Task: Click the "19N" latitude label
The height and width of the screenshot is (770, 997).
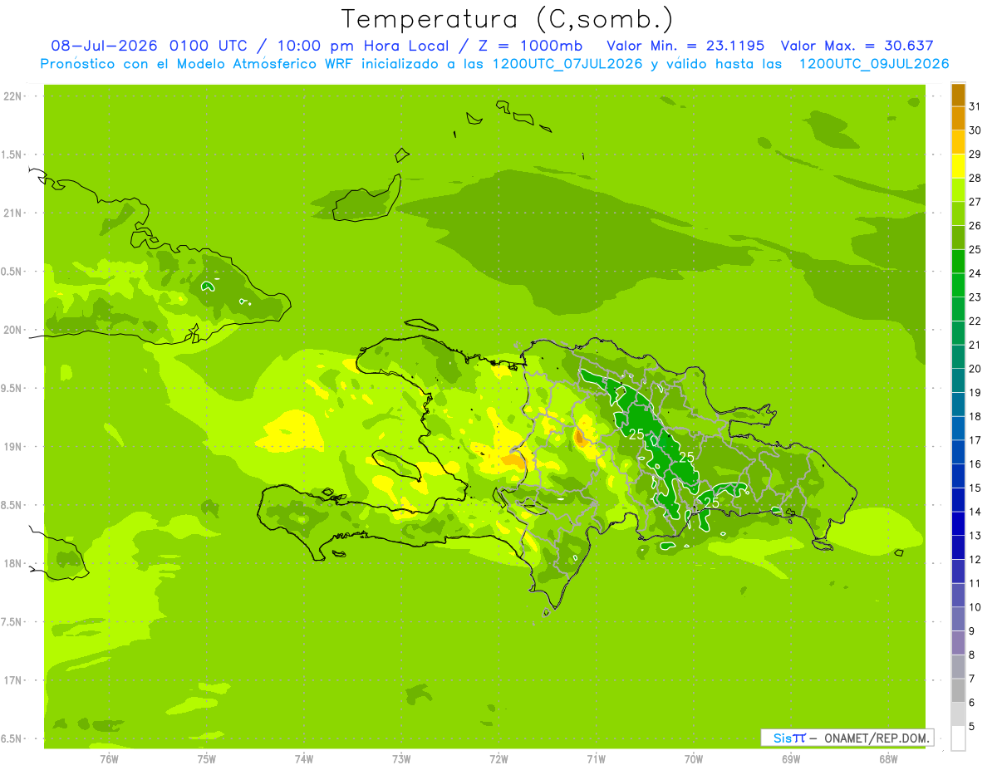Action: coord(12,447)
